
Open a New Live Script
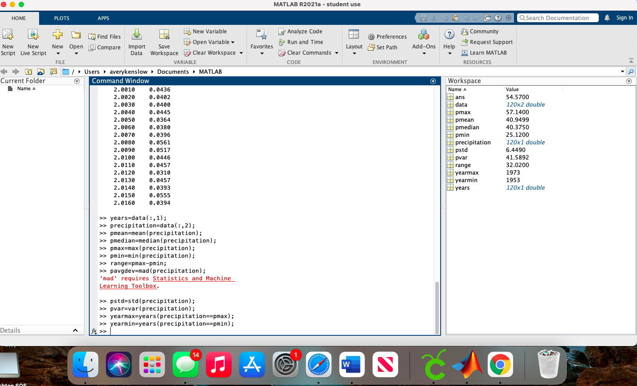[33, 42]
